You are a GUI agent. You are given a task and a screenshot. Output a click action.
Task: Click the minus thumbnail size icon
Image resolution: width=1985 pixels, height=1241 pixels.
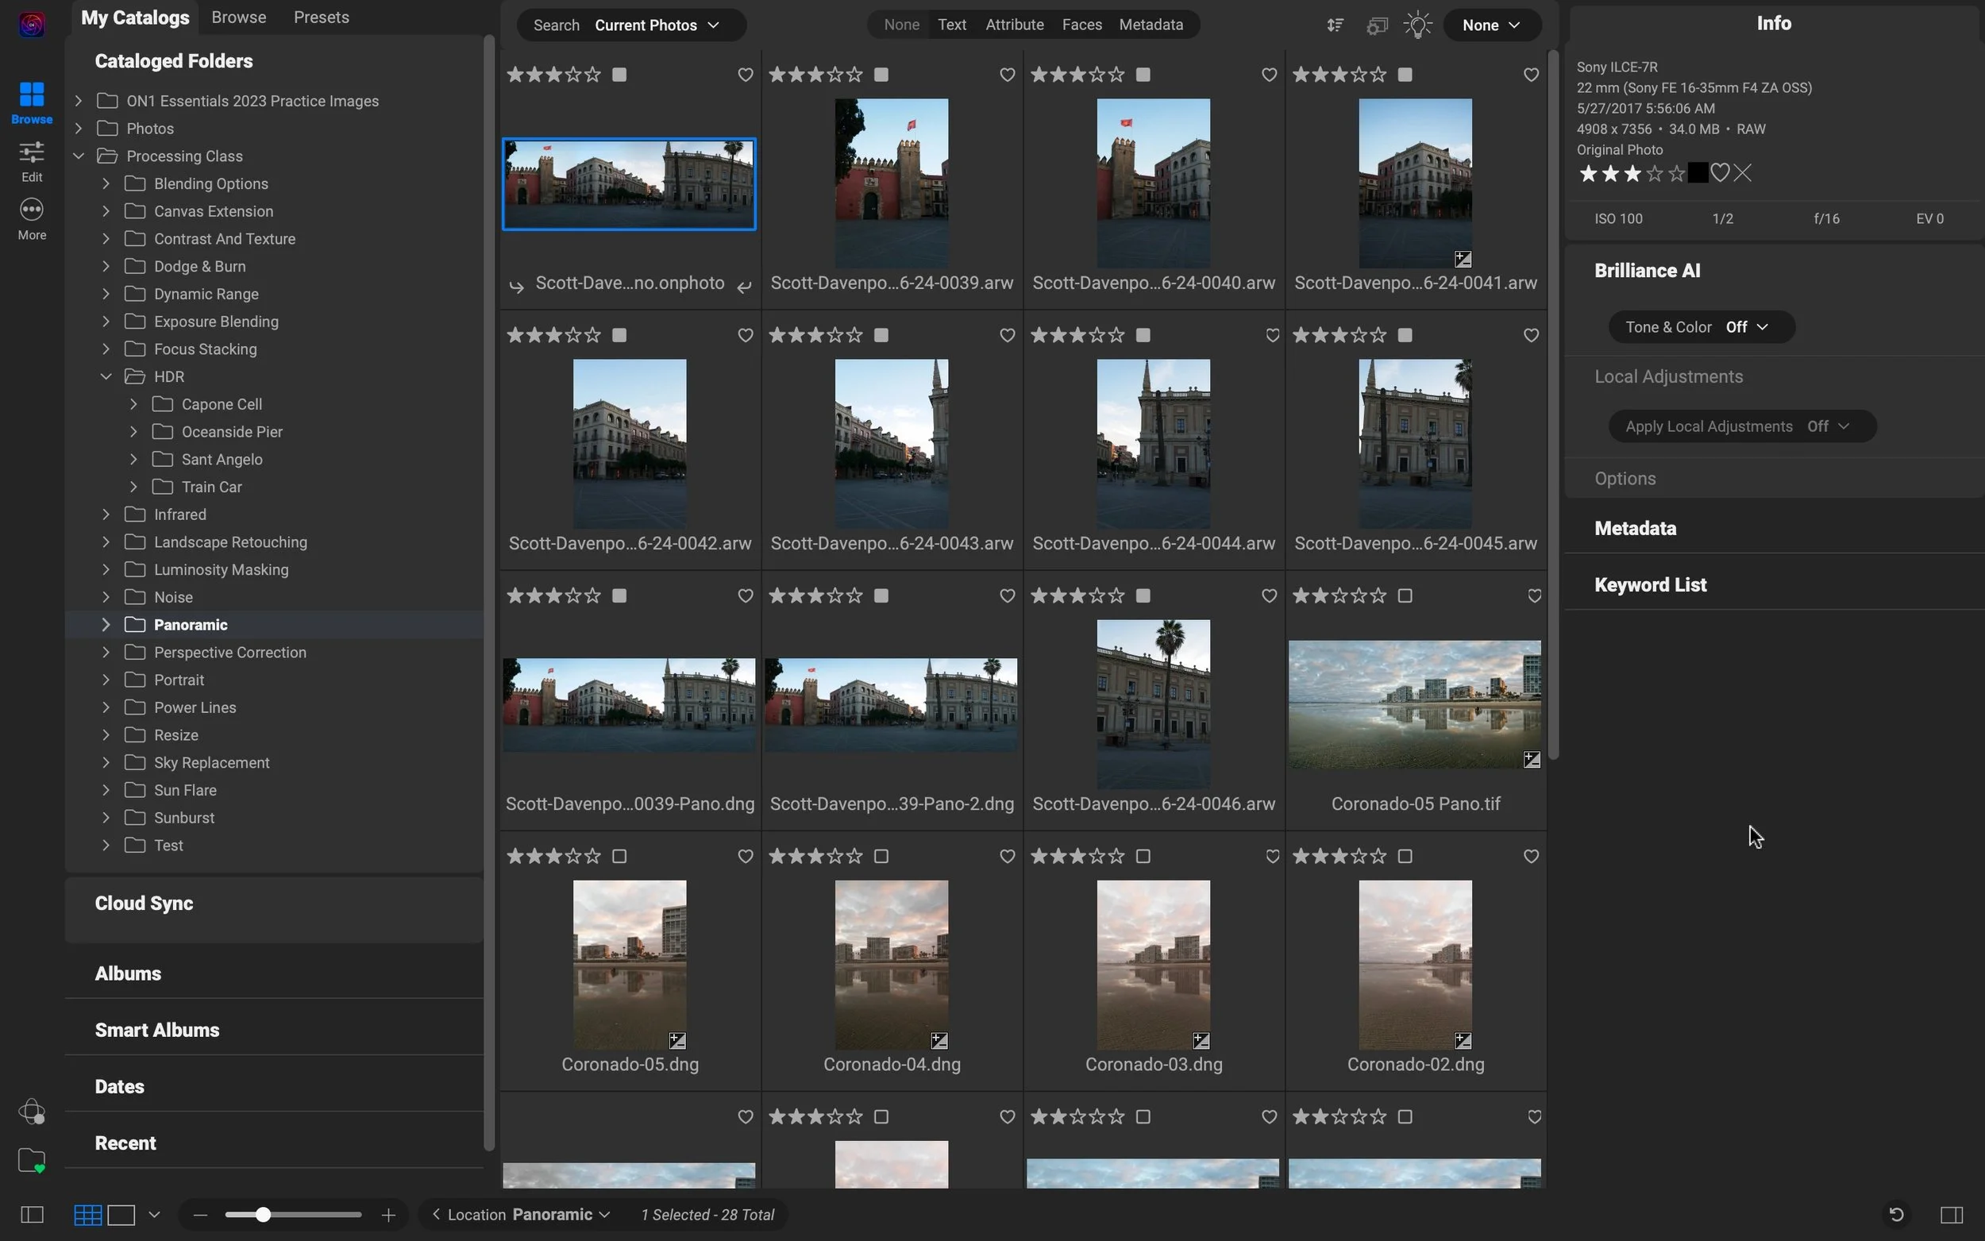click(201, 1215)
